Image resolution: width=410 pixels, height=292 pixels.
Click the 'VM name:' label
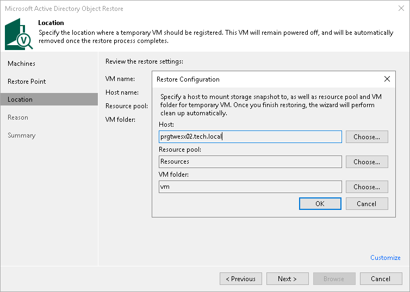(120, 79)
